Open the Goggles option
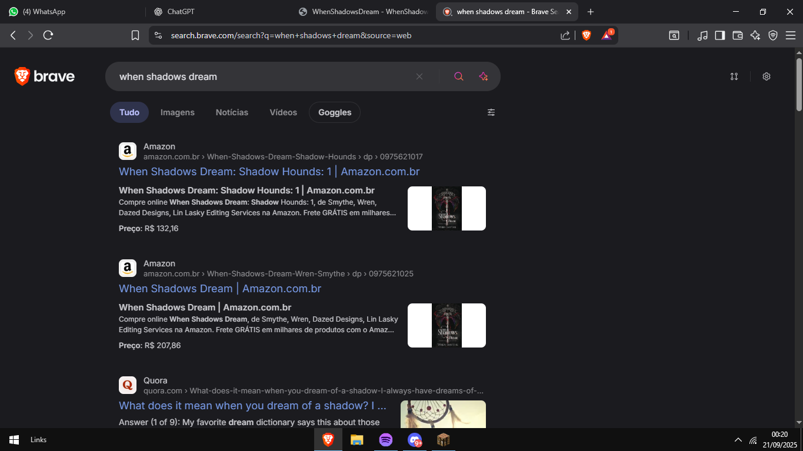Image resolution: width=803 pixels, height=451 pixels. (335, 112)
